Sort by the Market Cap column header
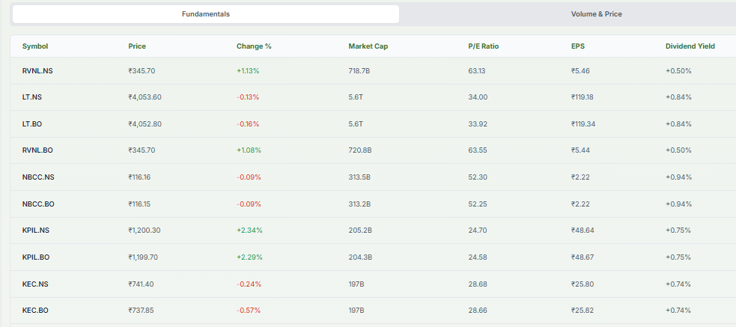Image resolution: width=736 pixels, height=327 pixels. (368, 46)
